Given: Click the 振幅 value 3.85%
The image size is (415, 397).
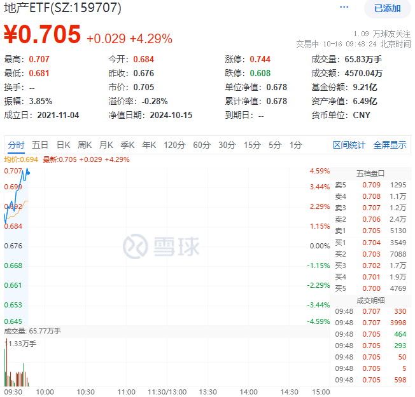Looking at the screenshot, I should tap(41, 101).
